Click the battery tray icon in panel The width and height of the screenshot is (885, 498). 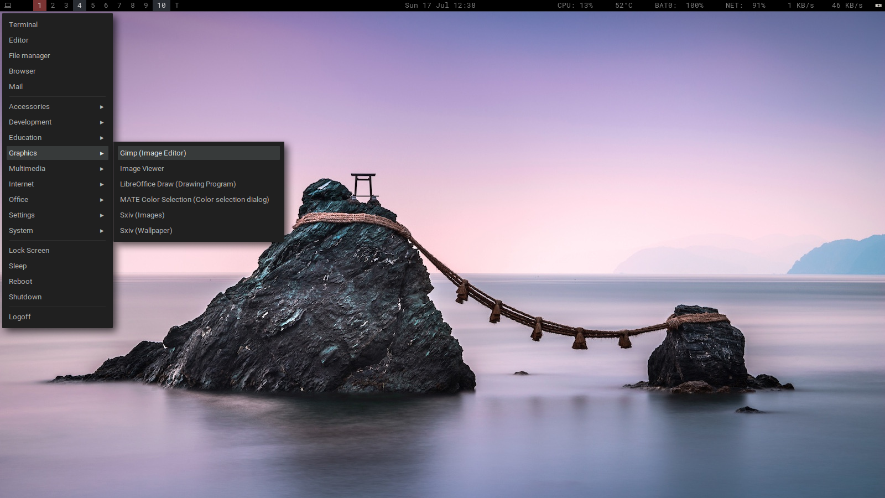(x=878, y=6)
